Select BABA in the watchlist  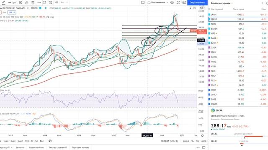[x=238, y=38]
